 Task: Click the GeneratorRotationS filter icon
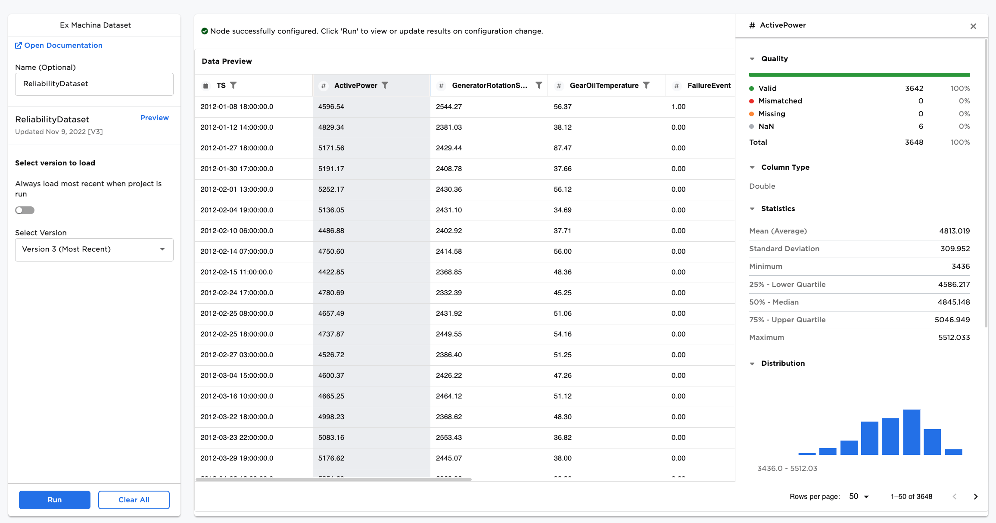coord(539,85)
